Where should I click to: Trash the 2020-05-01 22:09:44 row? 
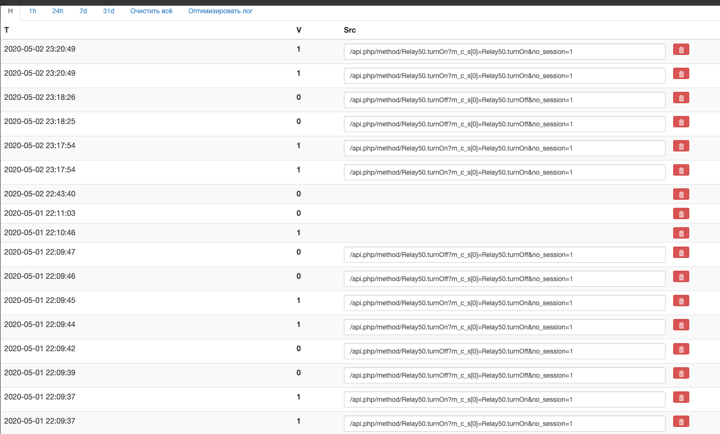[x=681, y=325]
